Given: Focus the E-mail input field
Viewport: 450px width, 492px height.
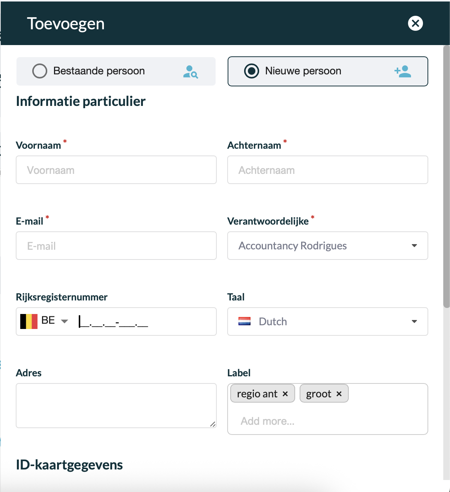Looking at the screenshot, I should [116, 246].
